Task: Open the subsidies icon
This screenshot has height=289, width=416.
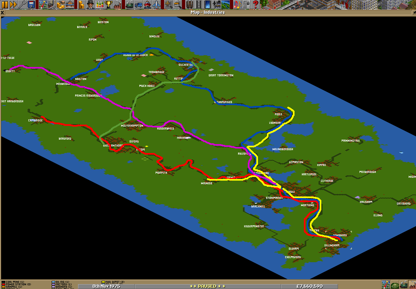Action: [x=61, y=4]
